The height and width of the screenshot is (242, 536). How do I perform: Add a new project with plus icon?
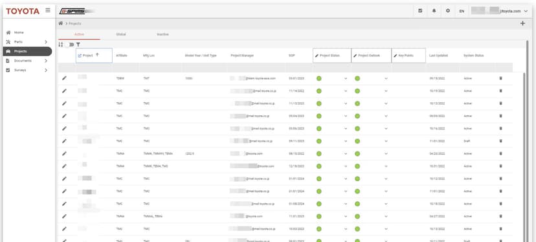522,23
